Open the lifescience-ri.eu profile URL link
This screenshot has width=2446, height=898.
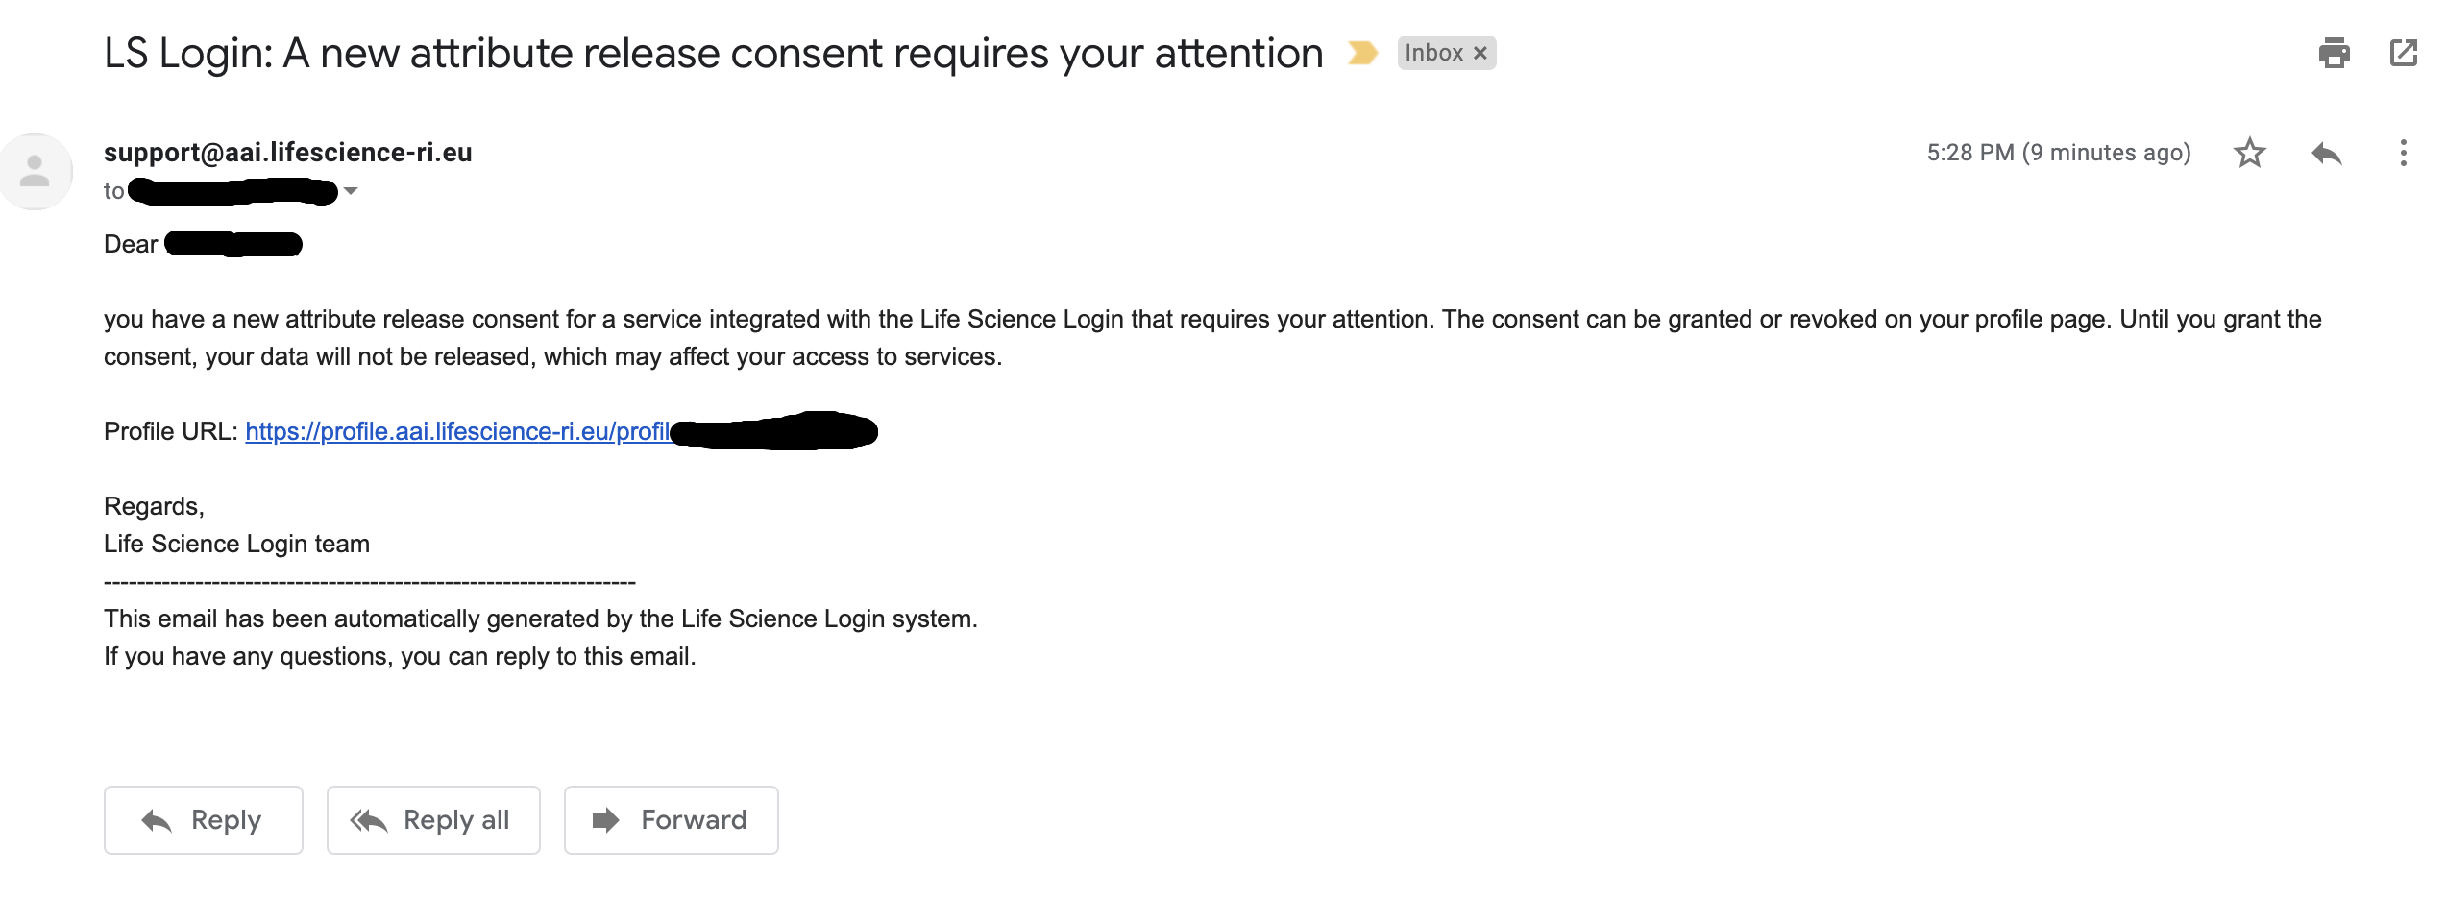click(x=457, y=431)
